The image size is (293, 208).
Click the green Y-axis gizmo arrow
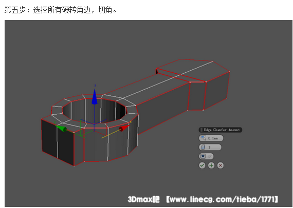(61, 128)
